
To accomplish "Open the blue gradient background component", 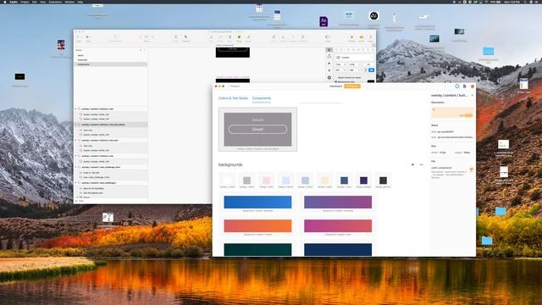I will [x=257, y=202].
